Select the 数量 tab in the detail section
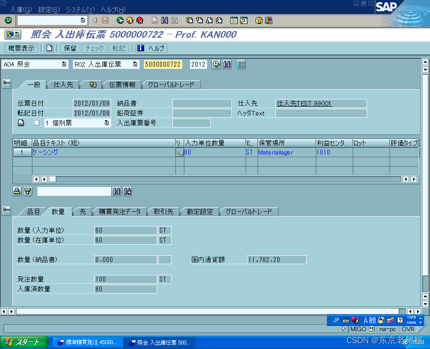The height and width of the screenshot is (349, 430). click(x=59, y=212)
